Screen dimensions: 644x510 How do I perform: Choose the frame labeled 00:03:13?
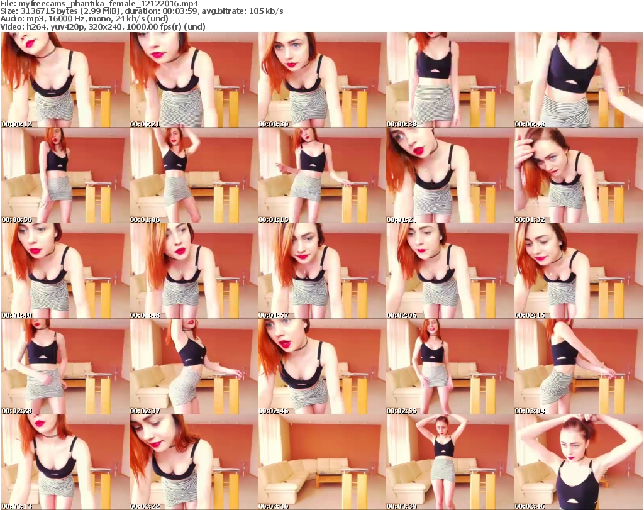pyautogui.click(x=65, y=462)
